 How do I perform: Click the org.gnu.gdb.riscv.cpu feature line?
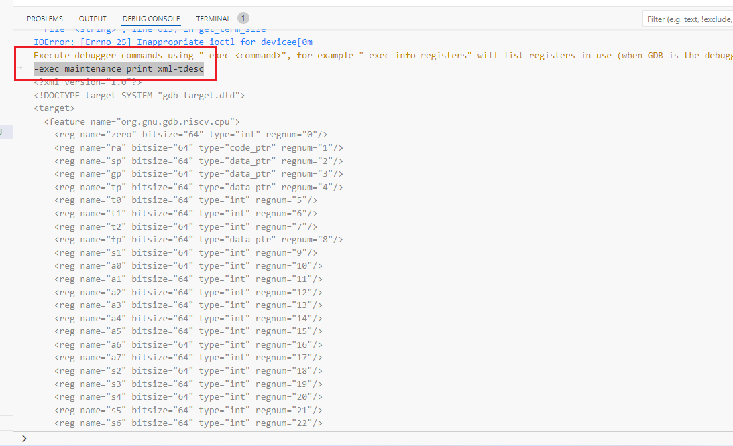pyautogui.click(x=142, y=121)
